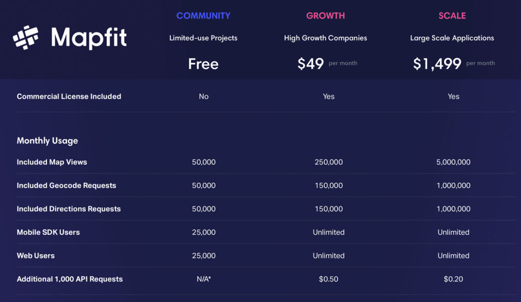Click the Monthly Usage section heading
The height and width of the screenshot is (302, 521).
[x=47, y=141]
